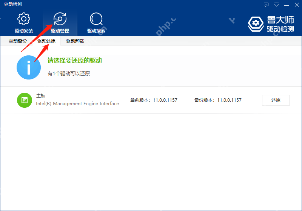Switch to the 驱动卸载 tab
This screenshot has height=211, width=302.
pos(75,41)
